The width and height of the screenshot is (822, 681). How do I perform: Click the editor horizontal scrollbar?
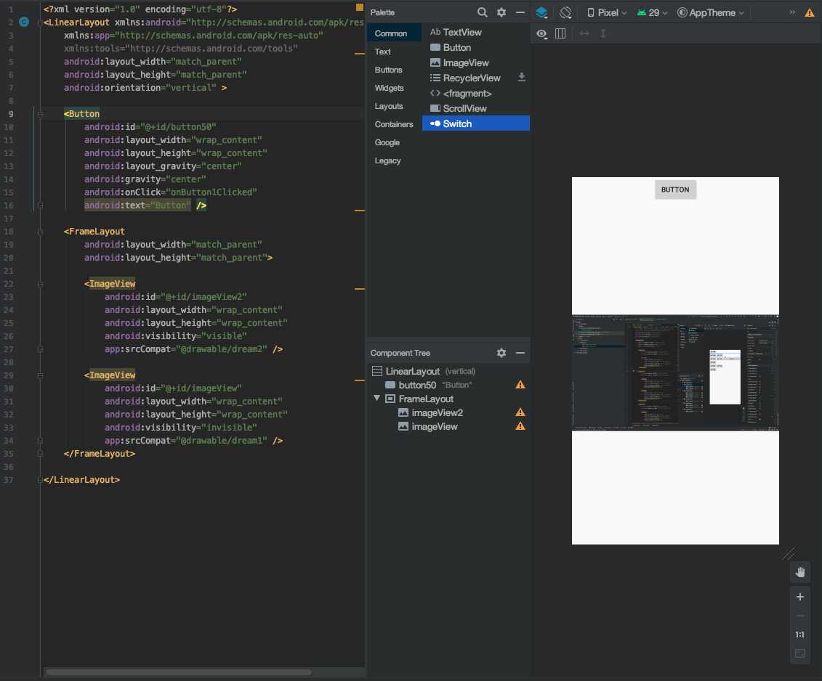click(179, 672)
